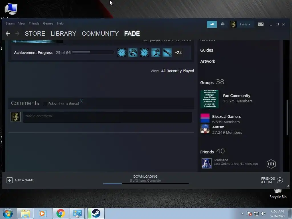Open Windows Explorer from the taskbar
The width and height of the screenshot is (292, 219).
[25, 213]
